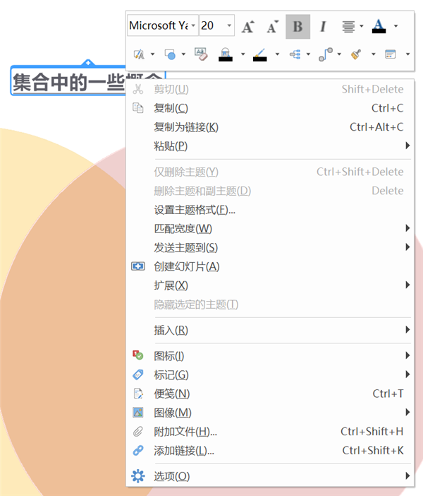Increase font size with Grow Font icon
This screenshot has height=496, width=423.
248,27
